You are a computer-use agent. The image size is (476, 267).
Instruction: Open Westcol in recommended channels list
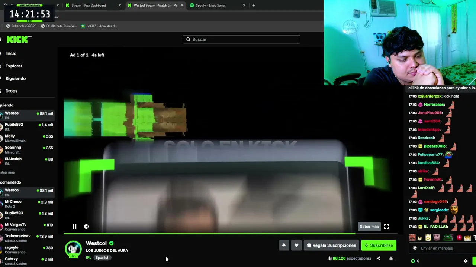27,192
